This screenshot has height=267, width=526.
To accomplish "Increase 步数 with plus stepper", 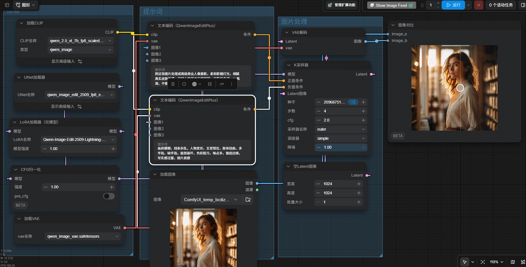I will click(x=363, y=111).
